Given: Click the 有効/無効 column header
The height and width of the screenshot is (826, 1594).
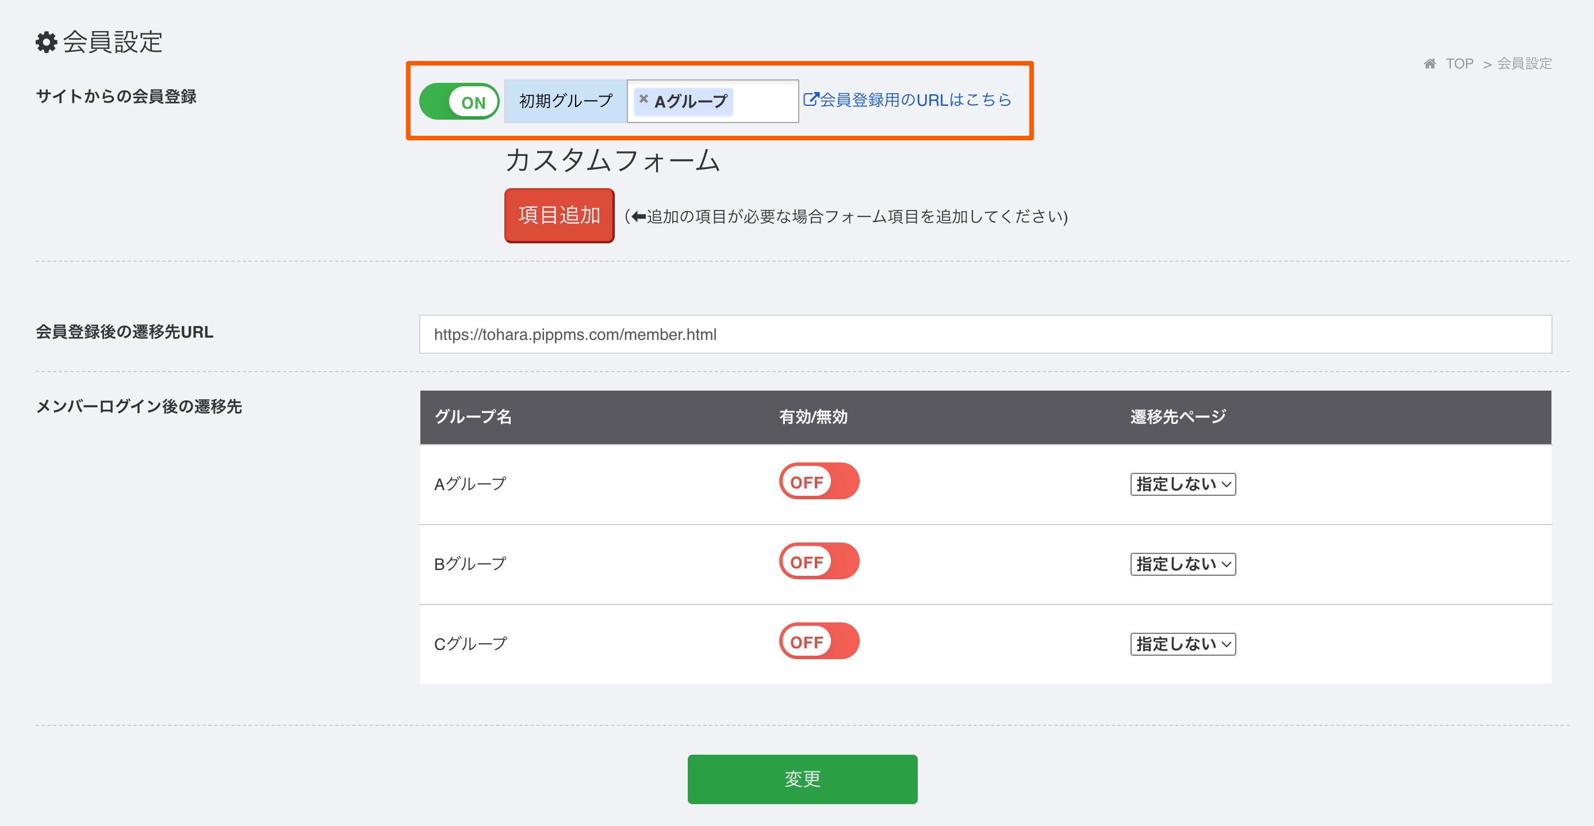Looking at the screenshot, I should (x=813, y=416).
